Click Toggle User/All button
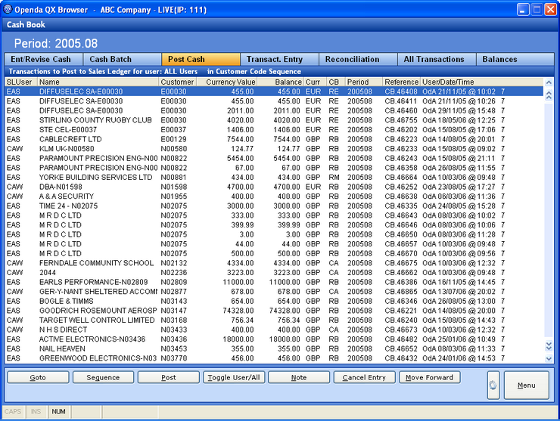 click(x=234, y=377)
